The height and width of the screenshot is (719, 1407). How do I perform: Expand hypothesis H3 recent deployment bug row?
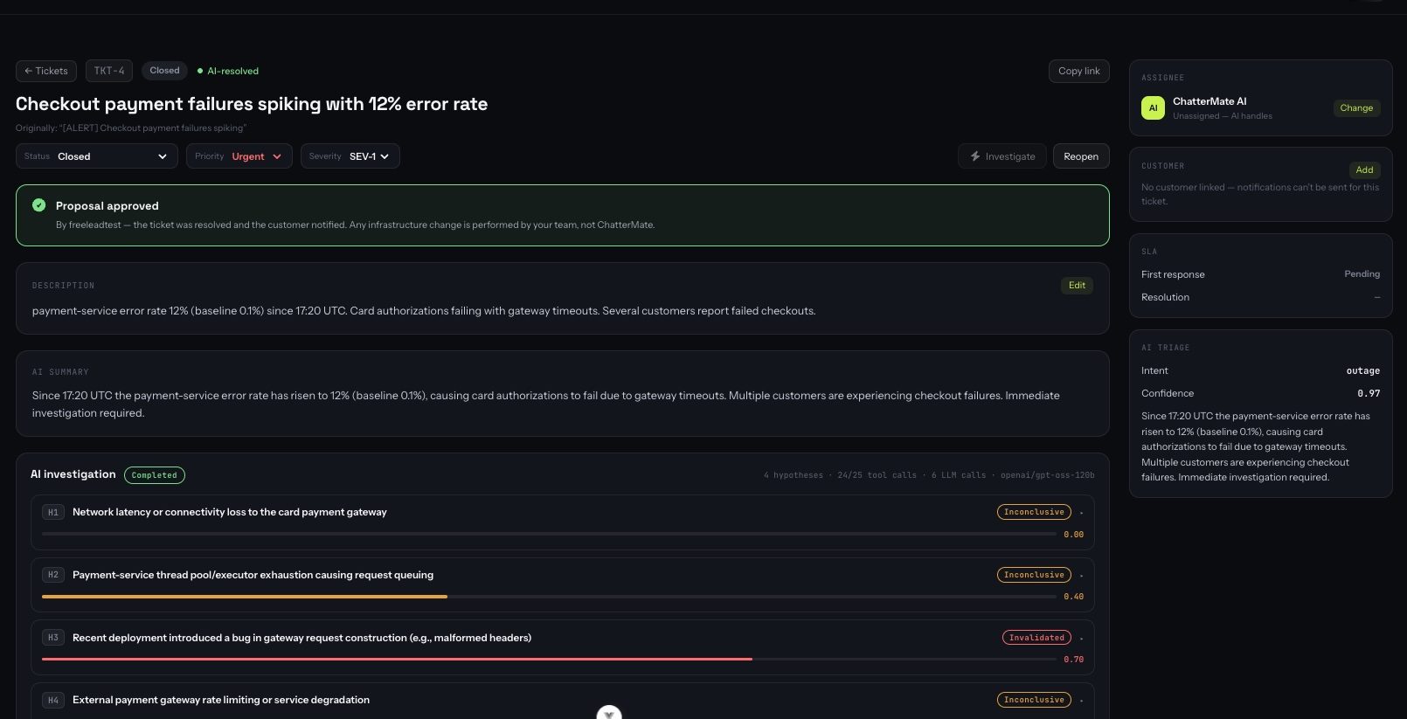pos(563,647)
